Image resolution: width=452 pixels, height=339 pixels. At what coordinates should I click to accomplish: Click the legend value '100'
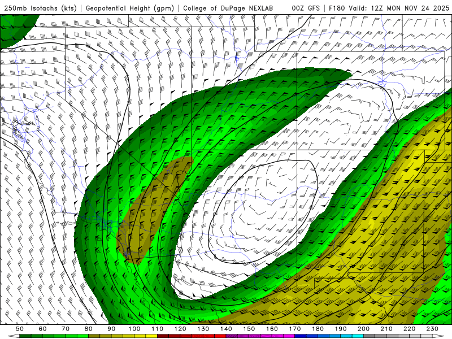[134, 329]
